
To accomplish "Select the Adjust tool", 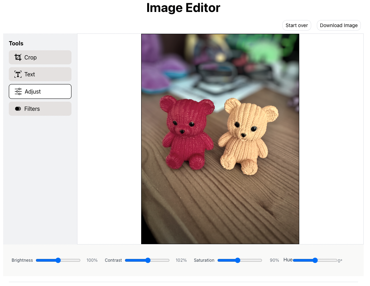I will tap(40, 91).
